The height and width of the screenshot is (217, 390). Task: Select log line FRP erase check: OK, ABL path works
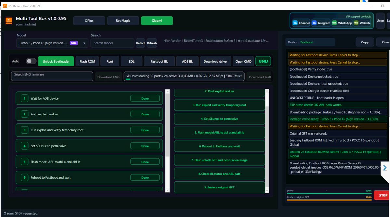pos(338,105)
